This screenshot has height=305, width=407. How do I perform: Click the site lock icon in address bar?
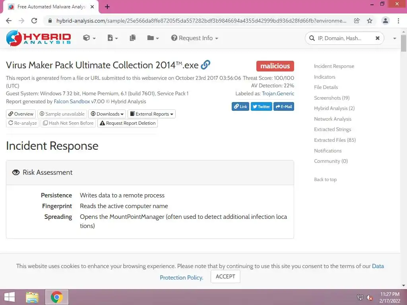[x=50, y=21]
